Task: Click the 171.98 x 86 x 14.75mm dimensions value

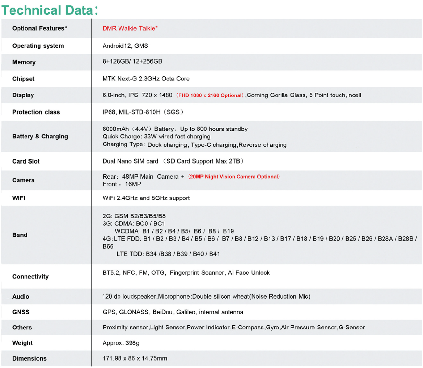Action: (135, 359)
